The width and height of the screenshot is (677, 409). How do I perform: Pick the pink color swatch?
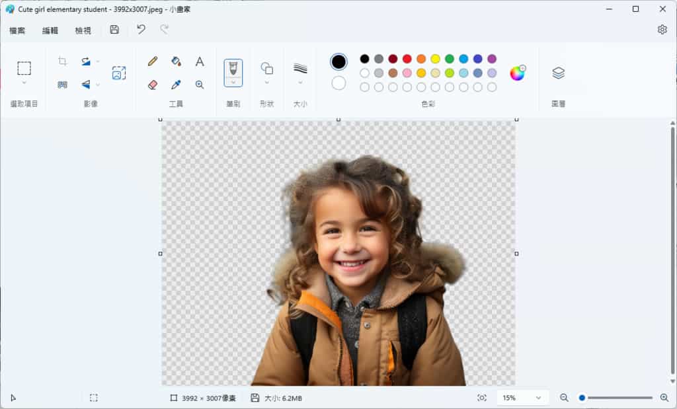pos(407,73)
